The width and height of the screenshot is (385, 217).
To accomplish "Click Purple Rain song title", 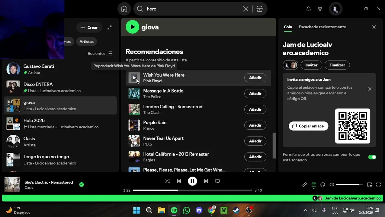I will (155, 122).
